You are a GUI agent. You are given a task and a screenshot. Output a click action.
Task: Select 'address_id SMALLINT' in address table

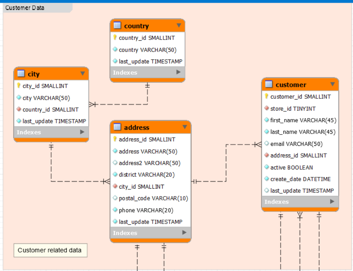pos(147,139)
